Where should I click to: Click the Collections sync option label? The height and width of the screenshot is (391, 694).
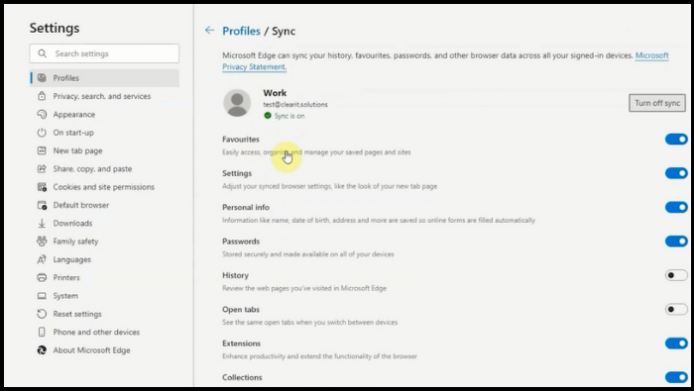point(242,377)
